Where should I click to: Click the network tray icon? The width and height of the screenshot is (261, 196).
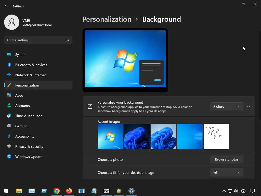[x=230, y=191]
